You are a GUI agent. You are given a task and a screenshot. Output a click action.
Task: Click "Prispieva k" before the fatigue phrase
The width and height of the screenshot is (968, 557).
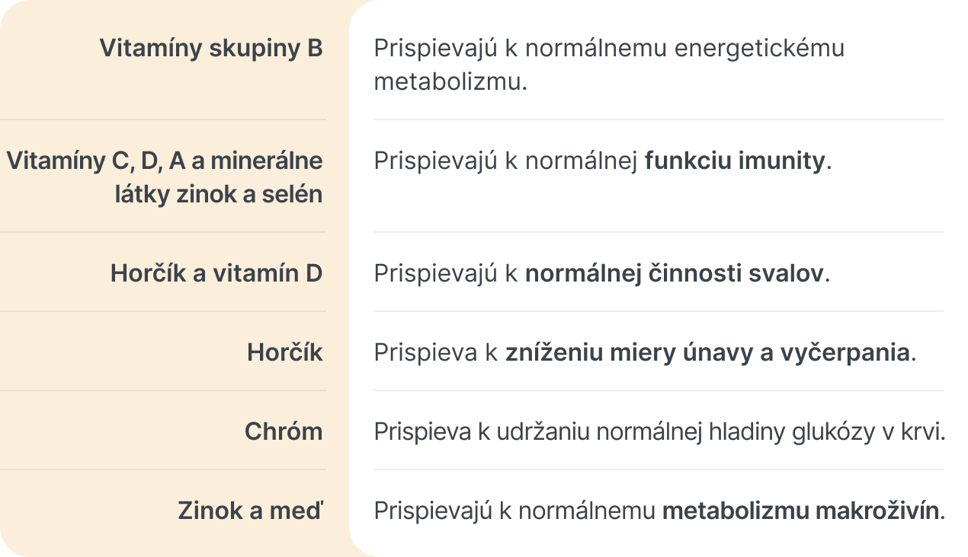[x=436, y=352]
